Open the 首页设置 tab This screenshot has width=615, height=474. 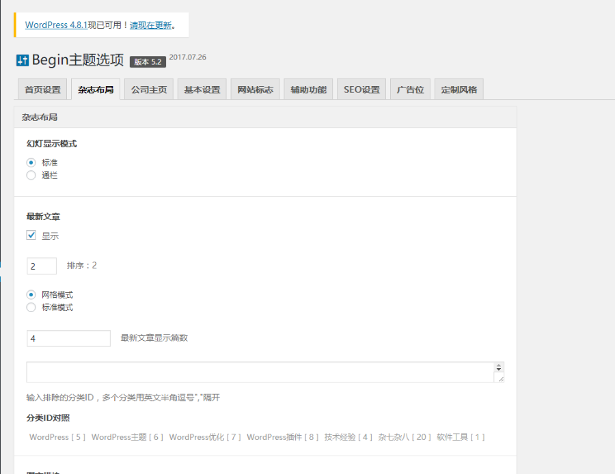click(42, 89)
